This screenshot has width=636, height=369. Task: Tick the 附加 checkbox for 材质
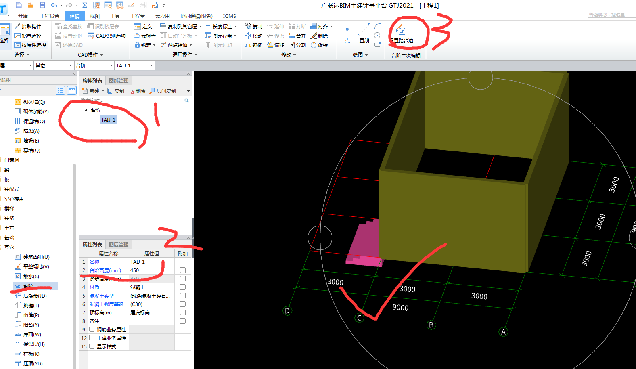183,287
